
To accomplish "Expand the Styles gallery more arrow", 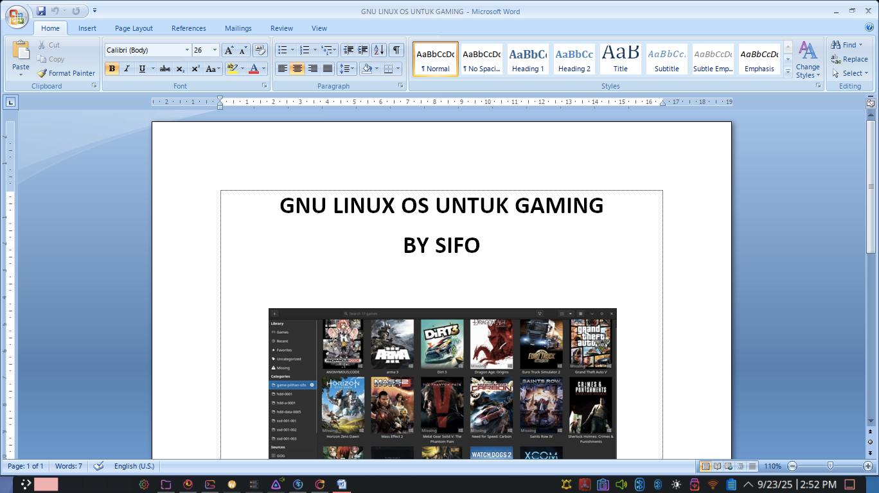I will (788, 72).
